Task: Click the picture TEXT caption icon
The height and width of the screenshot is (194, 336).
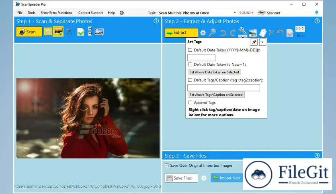Action: click(x=253, y=33)
